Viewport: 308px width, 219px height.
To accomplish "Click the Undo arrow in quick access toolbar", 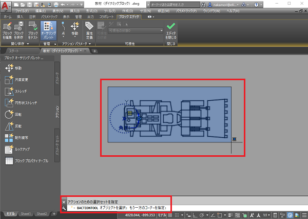I will point(63,5).
